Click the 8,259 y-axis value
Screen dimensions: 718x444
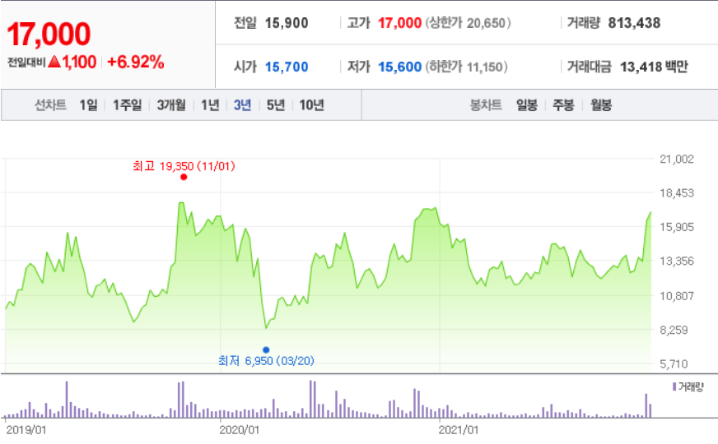click(674, 330)
